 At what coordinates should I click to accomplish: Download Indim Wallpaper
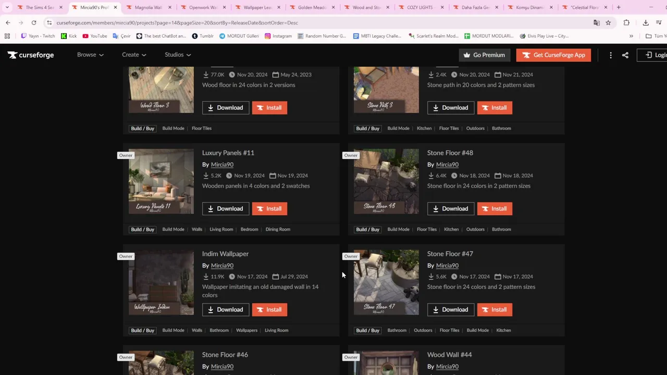[x=226, y=310]
